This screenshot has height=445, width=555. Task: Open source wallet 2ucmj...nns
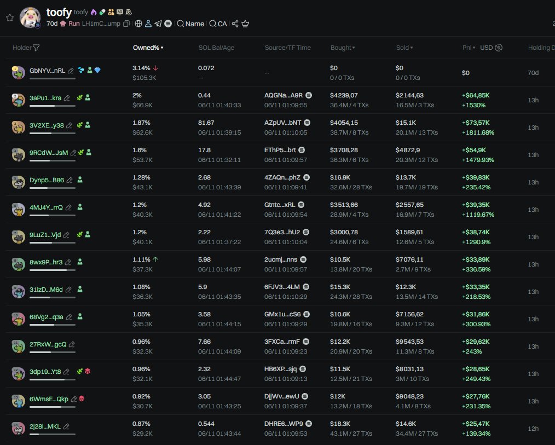tap(281, 259)
